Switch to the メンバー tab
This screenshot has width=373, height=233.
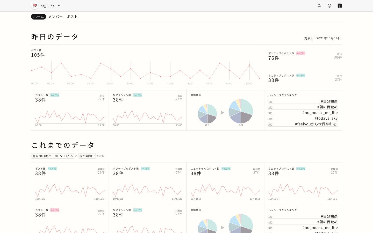pyautogui.click(x=55, y=17)
